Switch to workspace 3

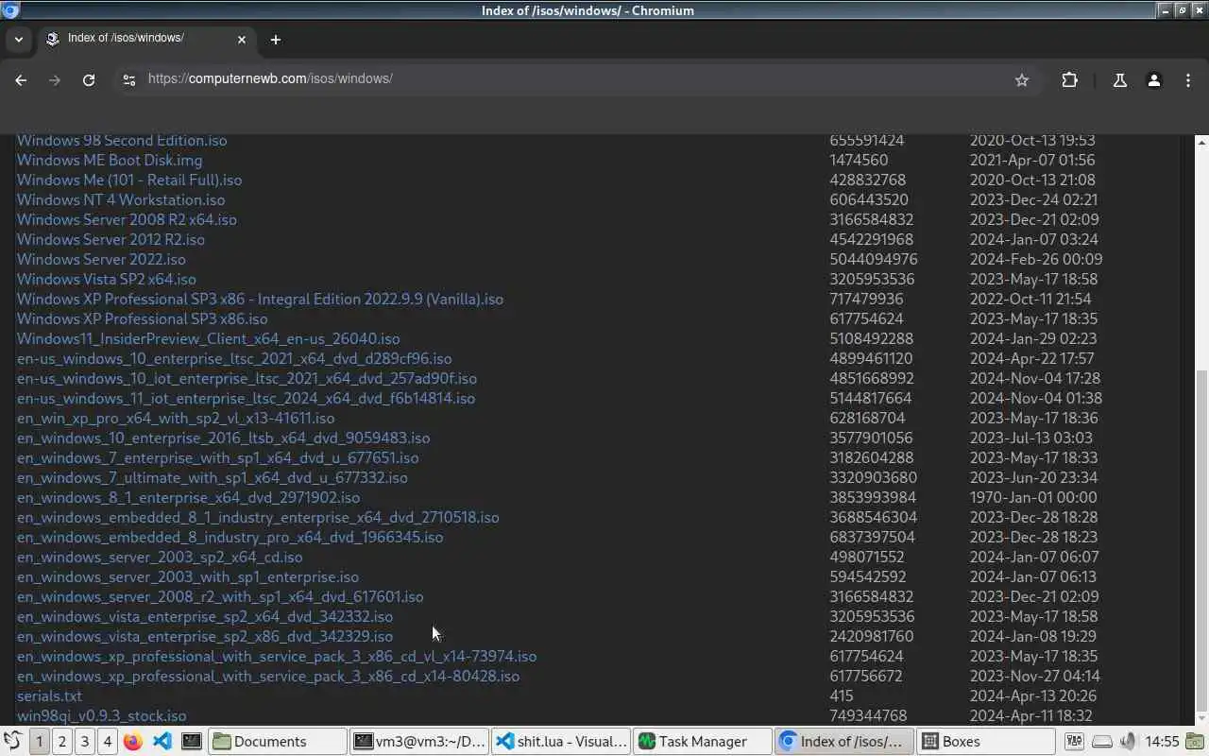(x=84, y=742)
